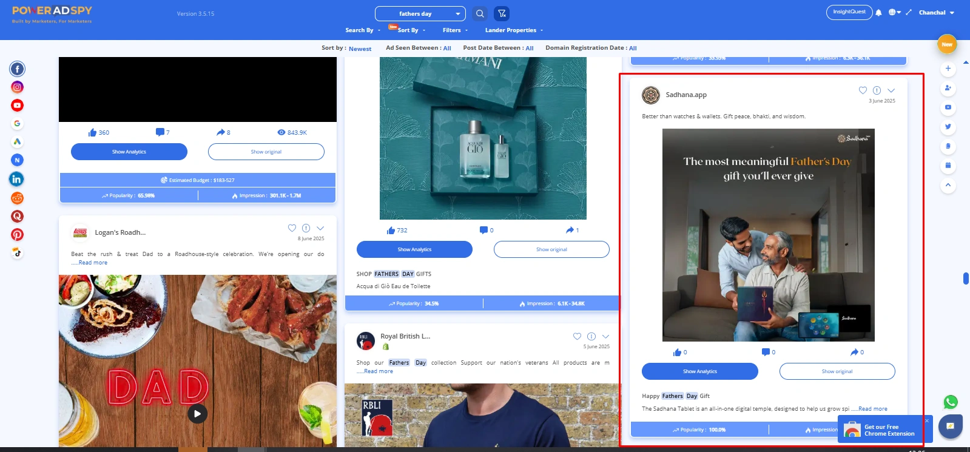Click Read more on Sadhana Tablet description

872,409
